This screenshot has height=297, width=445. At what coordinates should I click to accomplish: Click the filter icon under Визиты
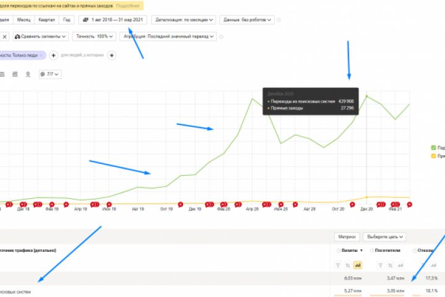pyautogui.click(x=337, y=265)
